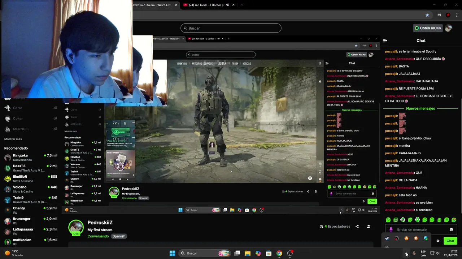Open Chrome media control icon
The image size is (462, 259).
[x=439, y=15]
